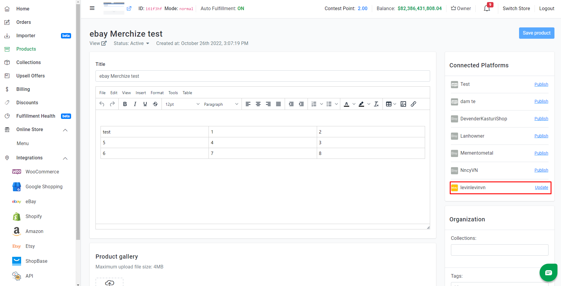Open the Shopify integration

[34, 216]
